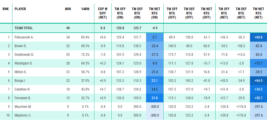Screen dimensions: 267x120
Task: Sort by the RNK column header
Action: tap(5, 9)
